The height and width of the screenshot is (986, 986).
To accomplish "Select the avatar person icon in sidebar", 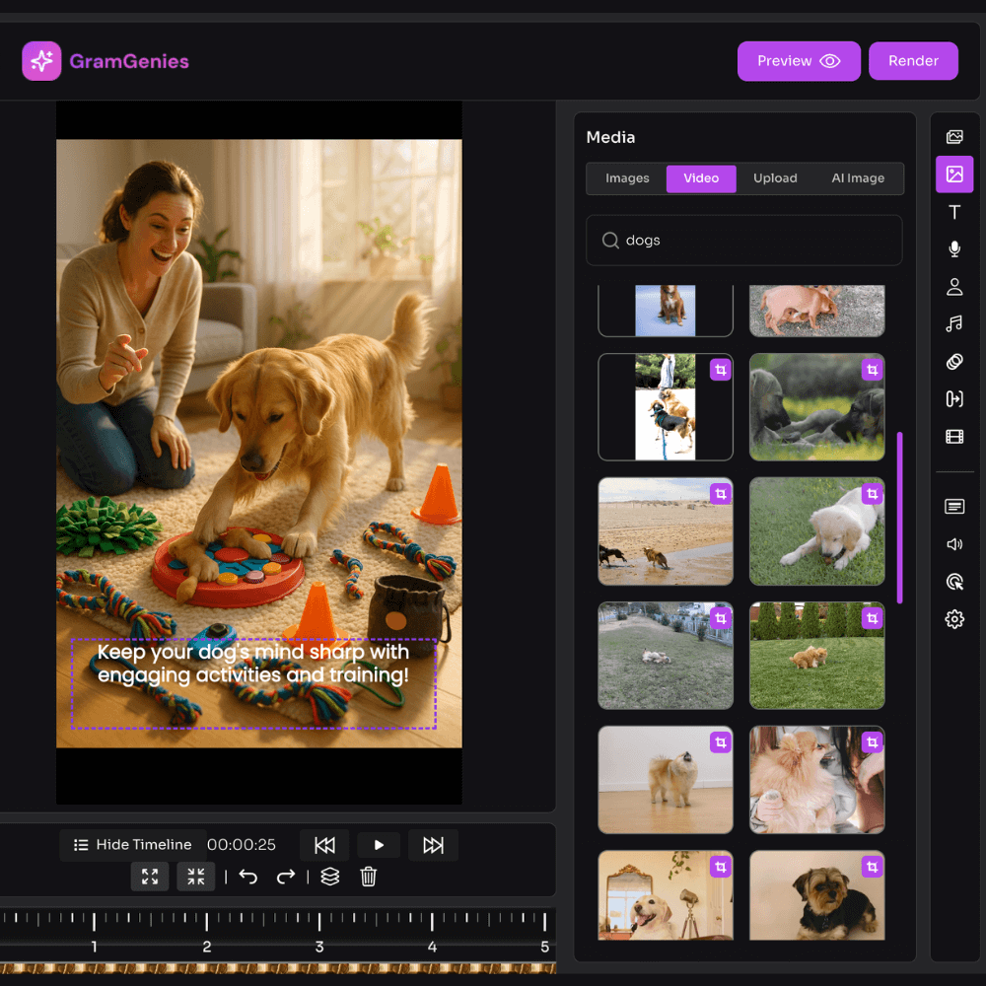I will [x=954, y=287].
